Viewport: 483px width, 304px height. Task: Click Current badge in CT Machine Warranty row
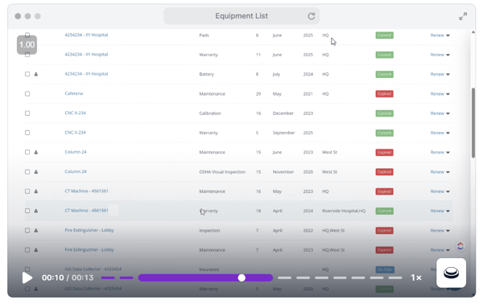point(384,211)
